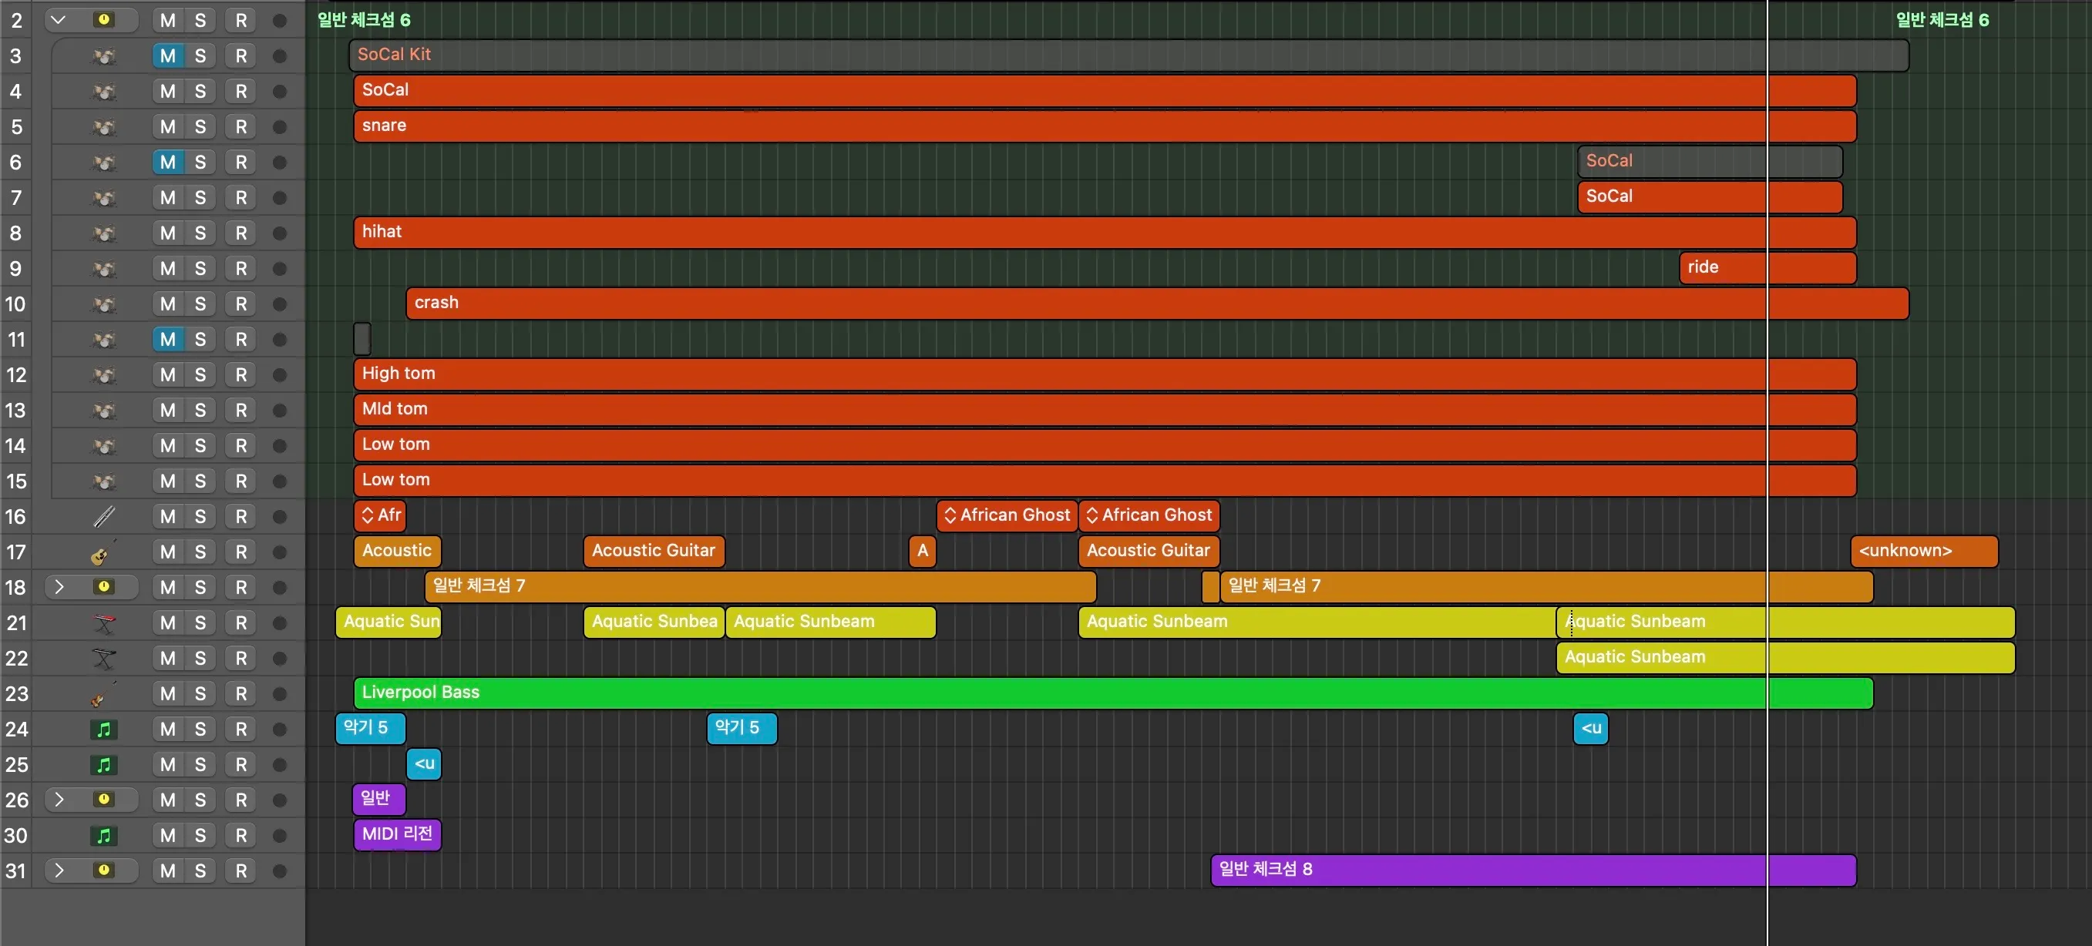This screenshot has width=2092, height=946.
Task: Enable record on track 16
Action: pos(241,517)
